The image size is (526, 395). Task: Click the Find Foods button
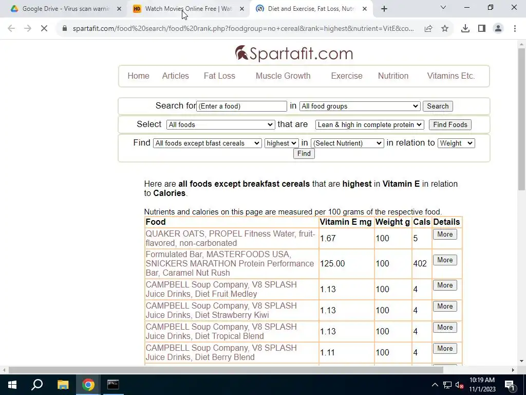click(x=450, y=124)
